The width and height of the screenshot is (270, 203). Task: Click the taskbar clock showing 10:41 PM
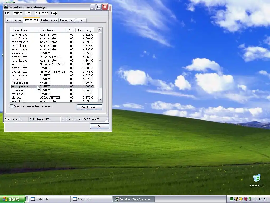[x=260, y=199]
